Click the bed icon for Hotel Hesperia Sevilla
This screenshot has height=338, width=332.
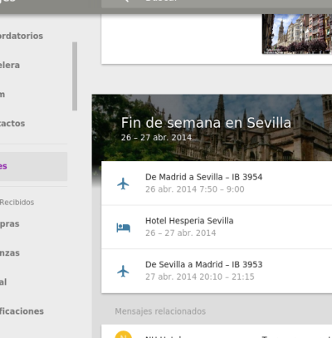(x=123, y=228)
